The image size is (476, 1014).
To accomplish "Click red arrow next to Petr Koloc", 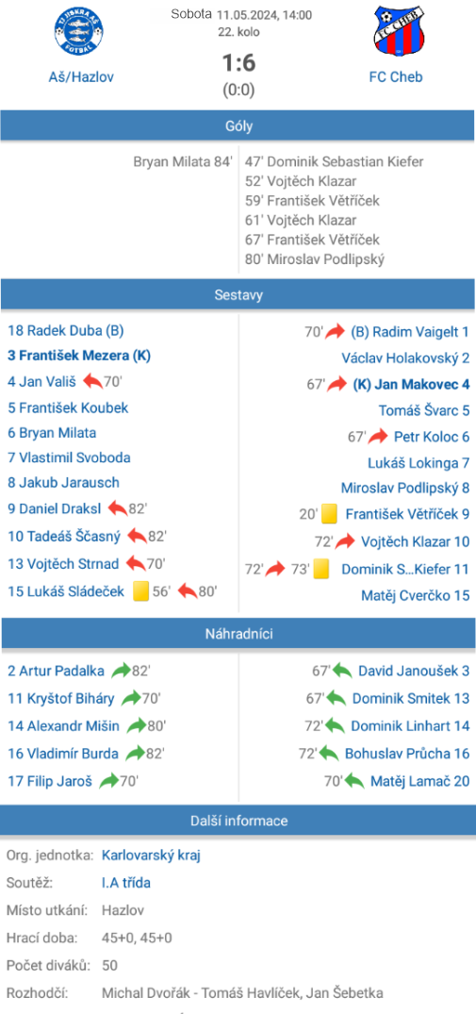I will [x=378, y=437].
